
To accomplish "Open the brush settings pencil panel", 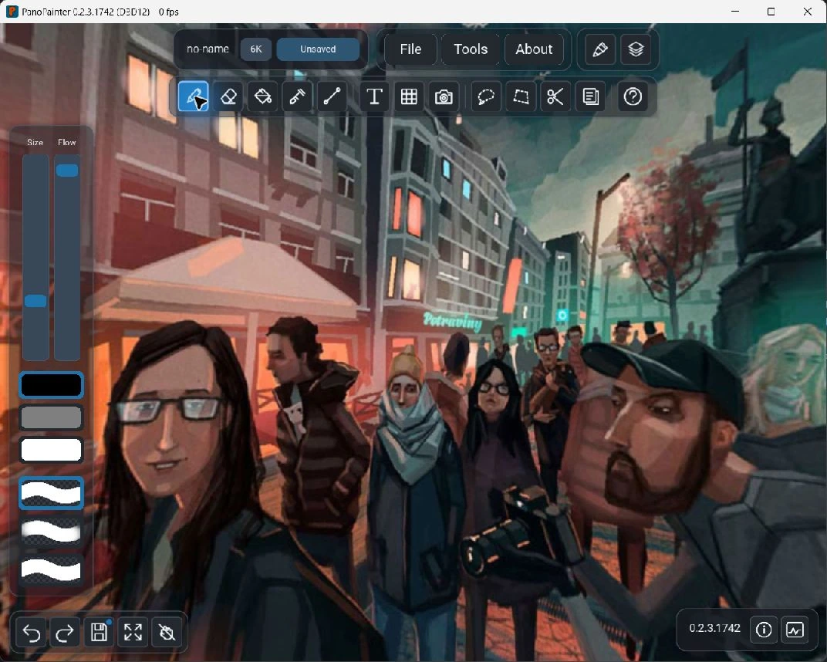I will (600, 49).
